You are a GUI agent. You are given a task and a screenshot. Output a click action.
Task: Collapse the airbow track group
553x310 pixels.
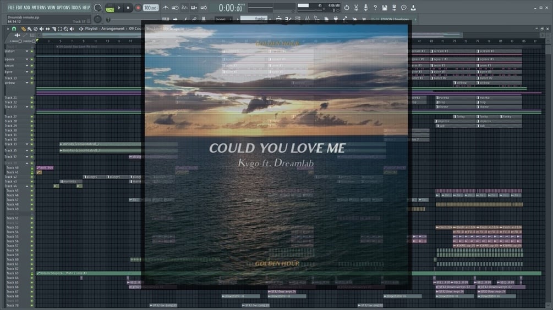click(x=27, y=83)
